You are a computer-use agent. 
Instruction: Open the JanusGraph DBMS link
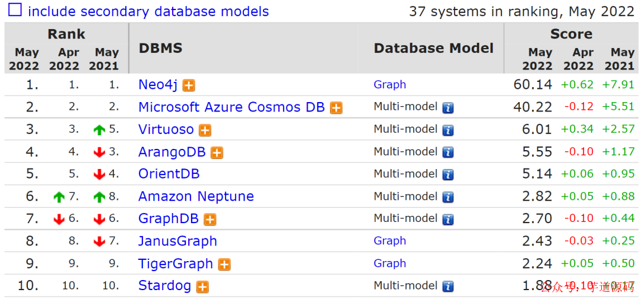pos(178,241)
